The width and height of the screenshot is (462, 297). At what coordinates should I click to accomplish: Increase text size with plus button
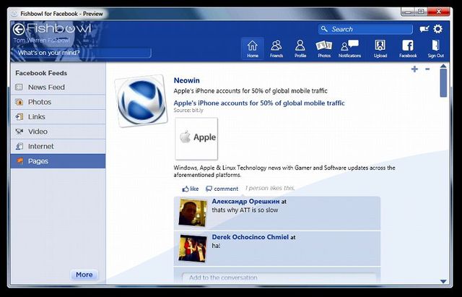click(x=414, y=69)
